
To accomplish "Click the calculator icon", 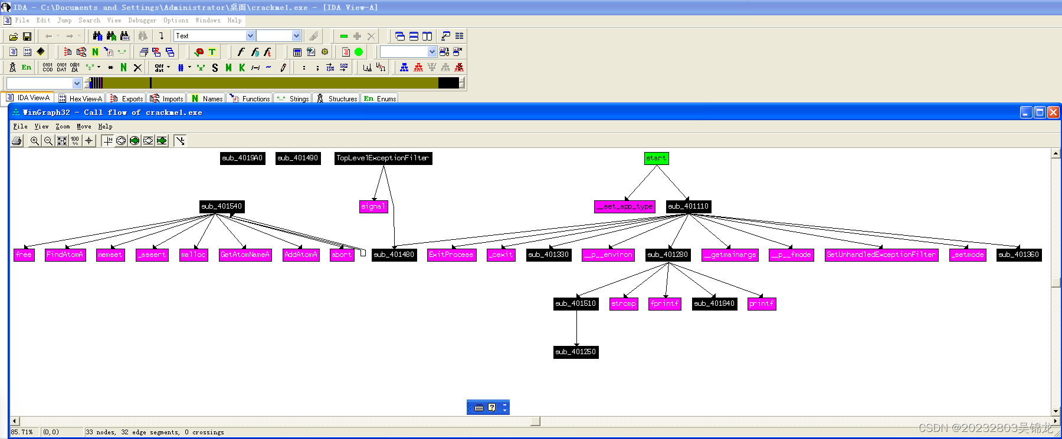I will 297,52.
